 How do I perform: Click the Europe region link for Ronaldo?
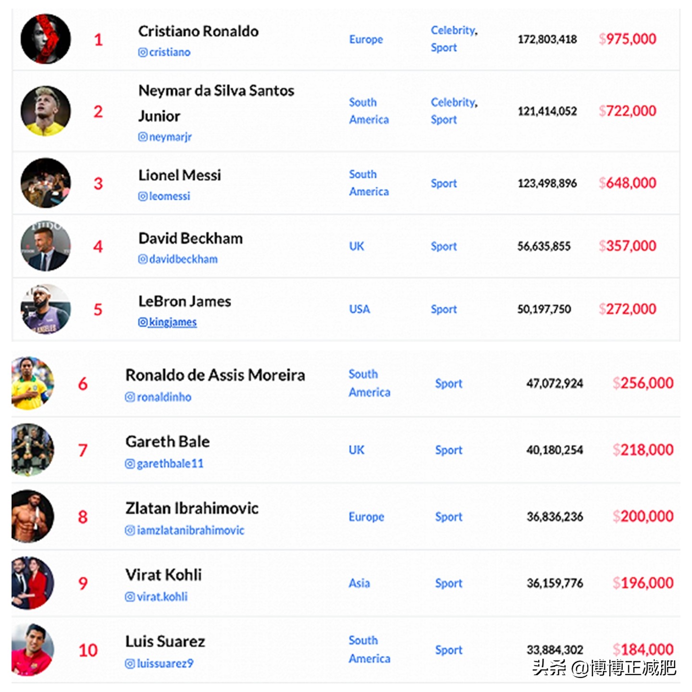(366, 39)
